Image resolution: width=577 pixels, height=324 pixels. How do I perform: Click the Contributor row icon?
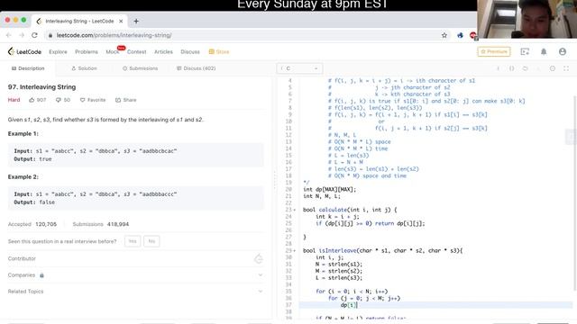(259, 258)
